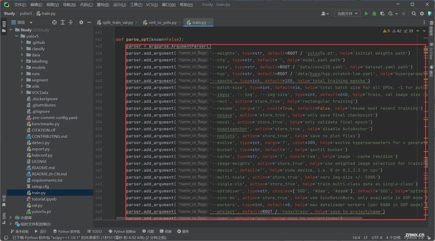Image resolution: width=435 pixels, height=241 pixels.
Task: Open Terminal tool window
Action: pyautogui.click(x=166, y=231)
